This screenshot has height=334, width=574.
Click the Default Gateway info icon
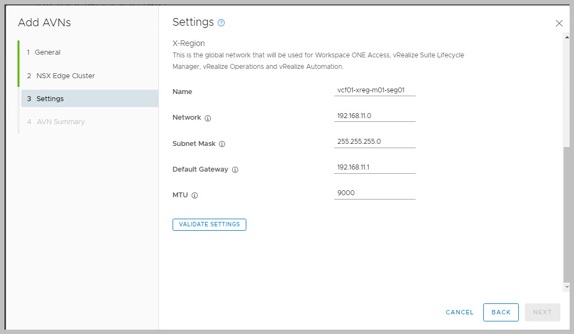(235, 169)
